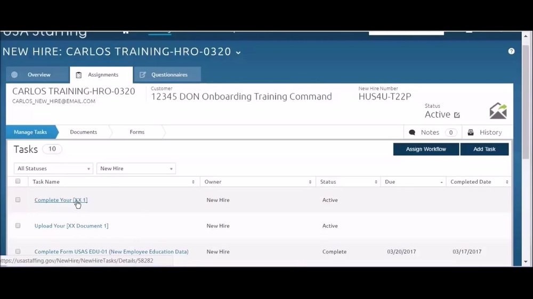
Task: Click the page scrollbar down arrow
Action: 526,262
